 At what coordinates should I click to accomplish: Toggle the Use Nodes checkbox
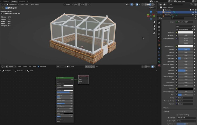[39, 67]
